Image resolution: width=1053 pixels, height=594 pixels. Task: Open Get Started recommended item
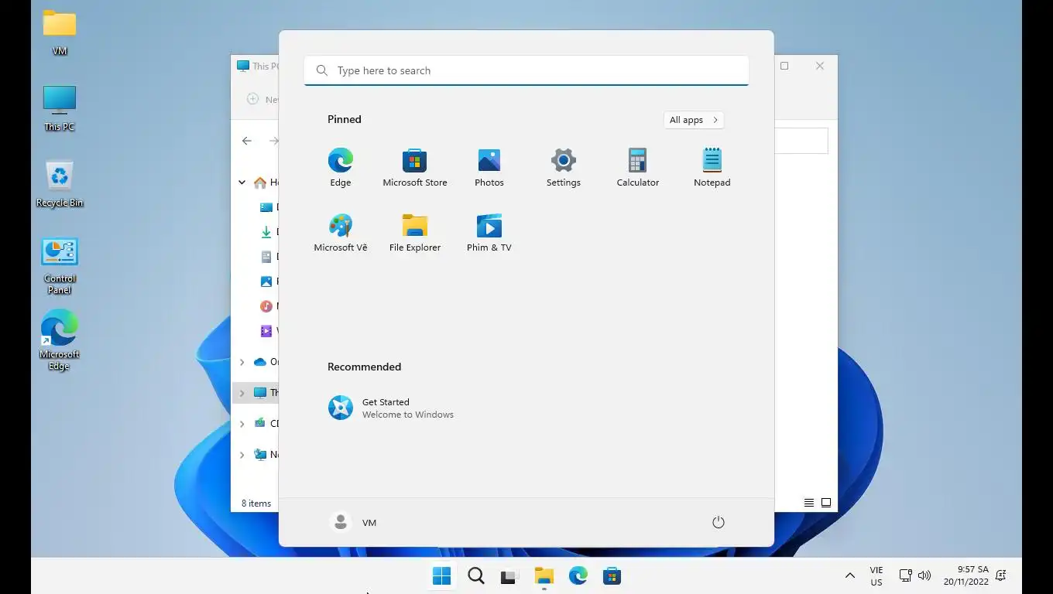[391, 408]
